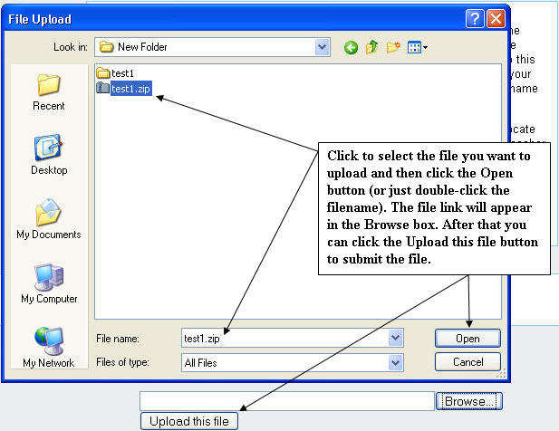Jump to Desktop in the sidebar
The image size is (559, 431).
tap(48, 155)
